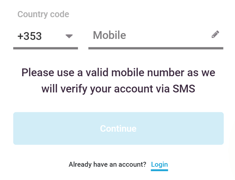Click the downward triangle arrow icon

coord(69,36)
